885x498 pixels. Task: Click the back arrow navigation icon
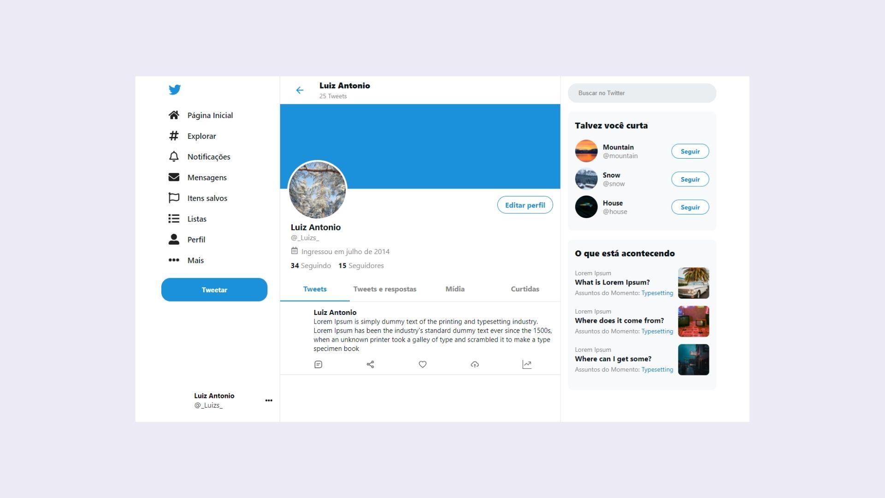click(x=299, y=90)
